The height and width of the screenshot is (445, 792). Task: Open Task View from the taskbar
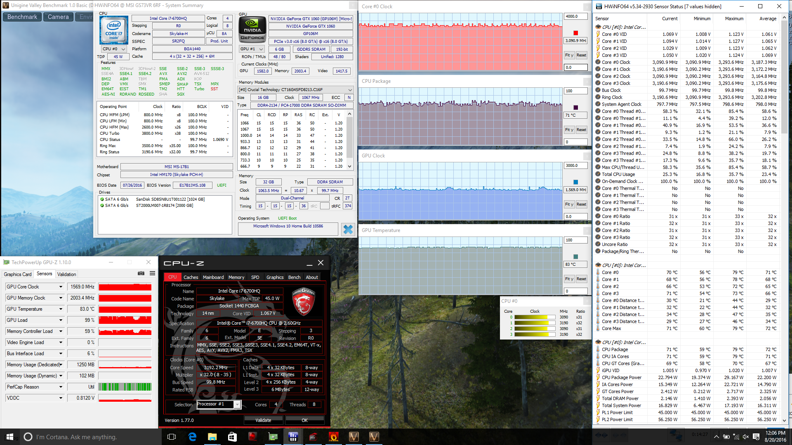(172, 437)
